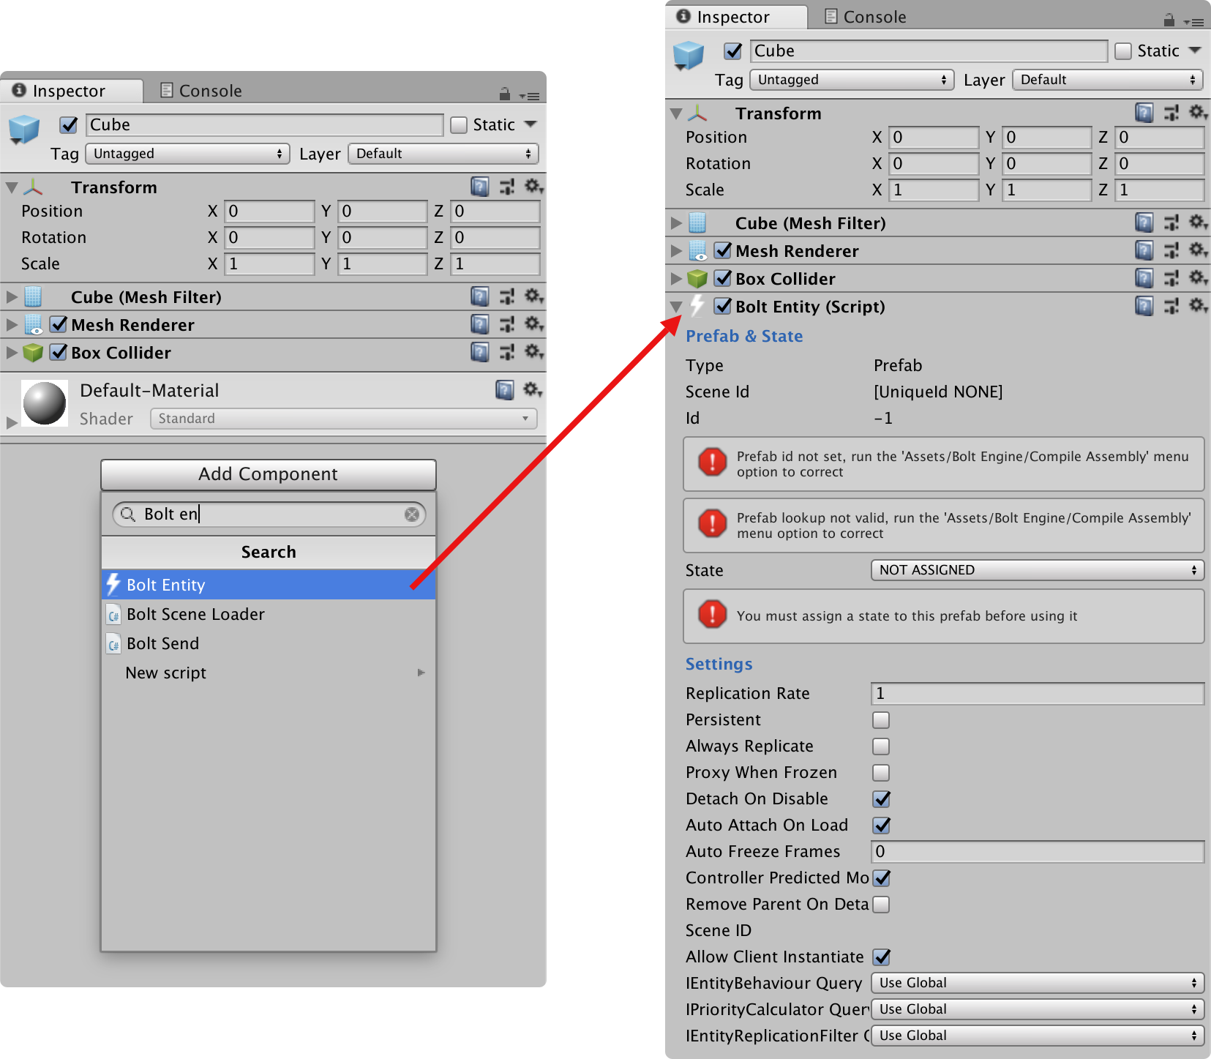The height and width of the screenshot is (1059, 1211).
Task: Open Transform preset icon in left Inspector
Action: pyautogui.click(x=506, y=187)
